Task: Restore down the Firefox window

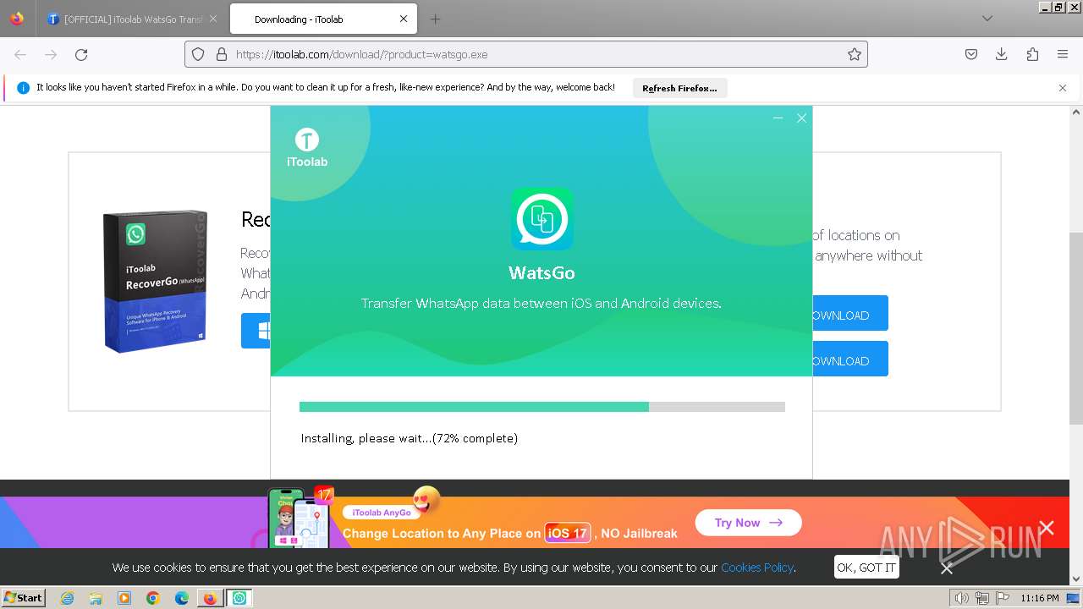Action: [x=1058, y=7]
